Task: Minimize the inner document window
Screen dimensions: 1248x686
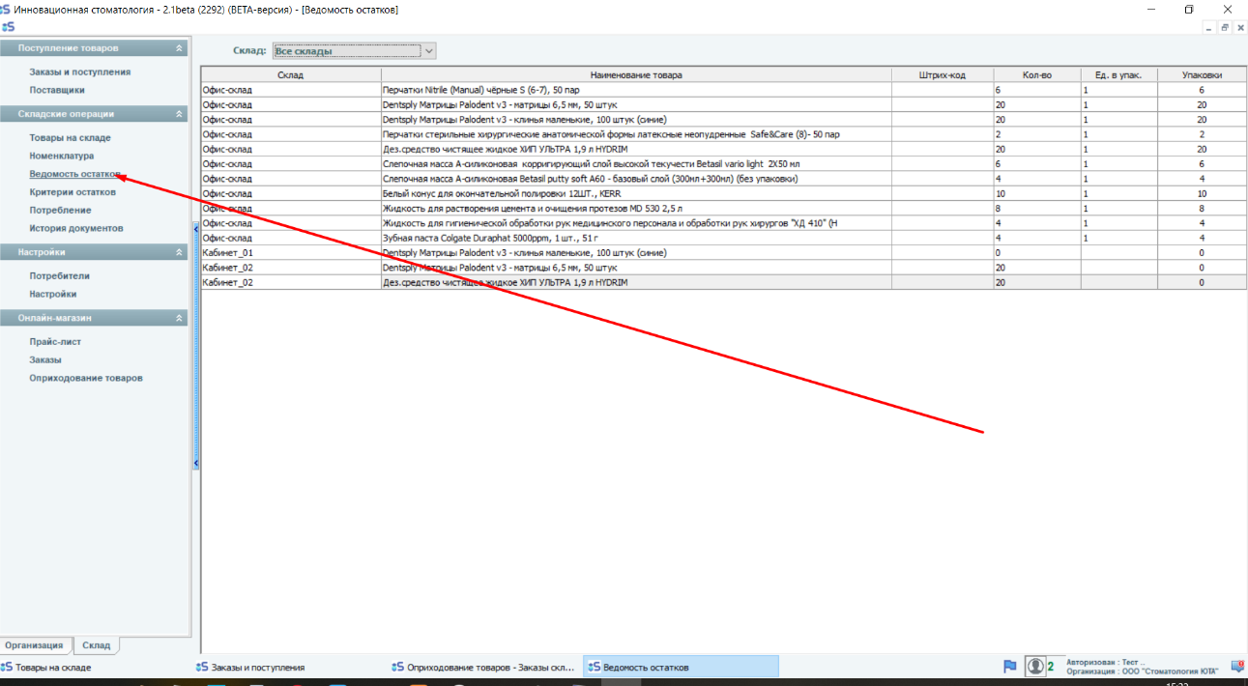Action: pos(1209,28)
